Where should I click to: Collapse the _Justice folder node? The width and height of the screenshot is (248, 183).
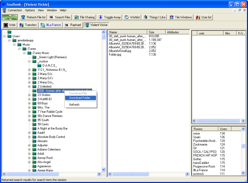pos(29,61)
